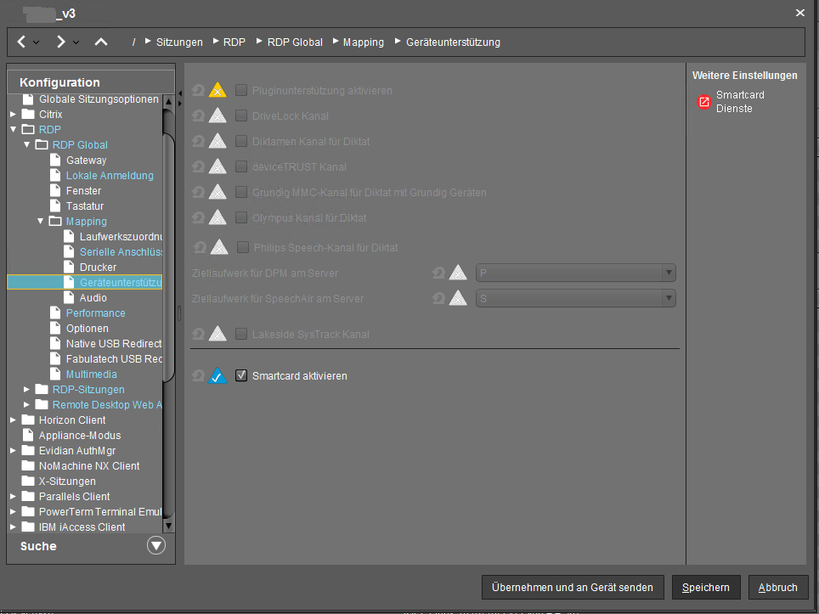
Task: Select Drucker in the Mapping tree
Action: 98,268
